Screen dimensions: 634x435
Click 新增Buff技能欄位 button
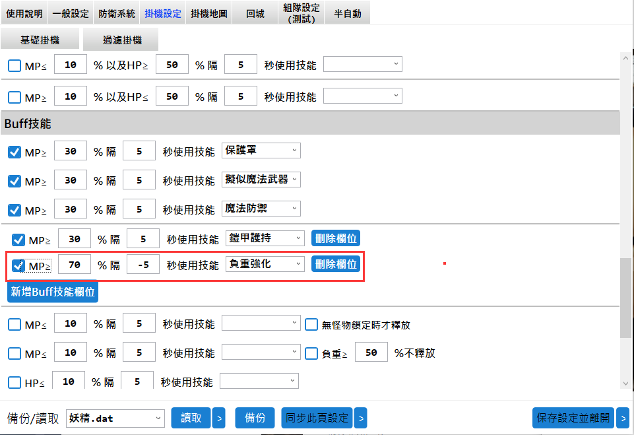[x=53, y=292]
